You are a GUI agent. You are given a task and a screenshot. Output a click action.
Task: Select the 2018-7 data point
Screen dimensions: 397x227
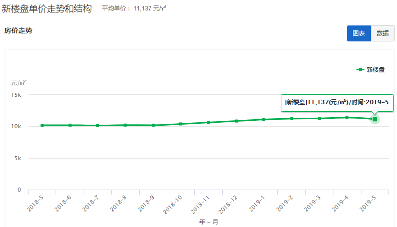[98, 125]
